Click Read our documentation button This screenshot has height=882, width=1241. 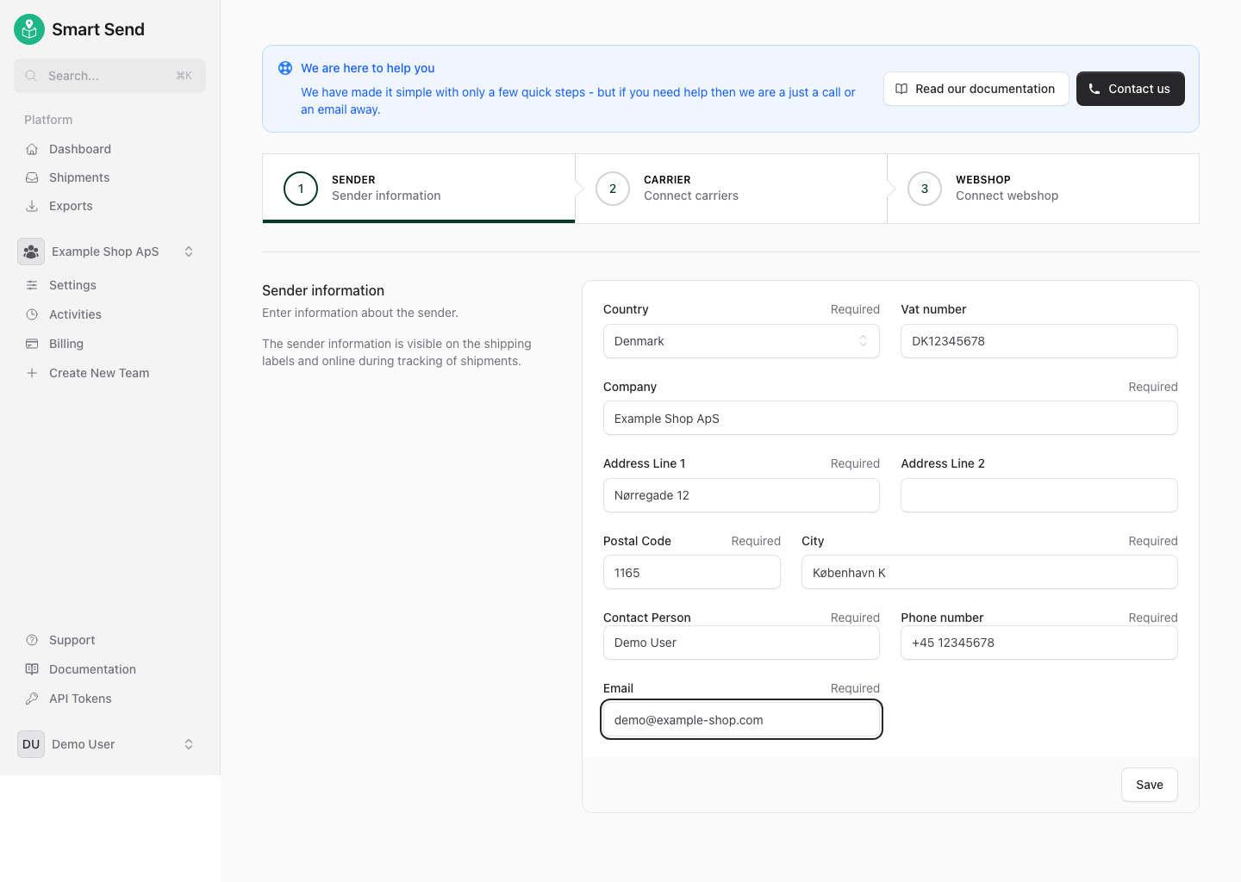pyautogui.click(x=976, y=89)
